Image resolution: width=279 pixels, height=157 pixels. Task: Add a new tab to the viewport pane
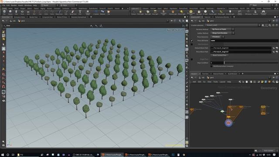click(x=91, y=17)
